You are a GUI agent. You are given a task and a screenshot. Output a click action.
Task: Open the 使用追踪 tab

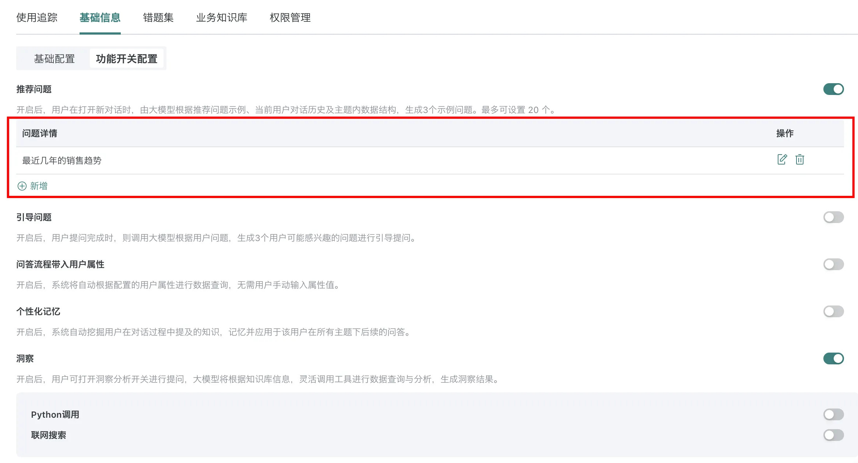click(37, 18)
